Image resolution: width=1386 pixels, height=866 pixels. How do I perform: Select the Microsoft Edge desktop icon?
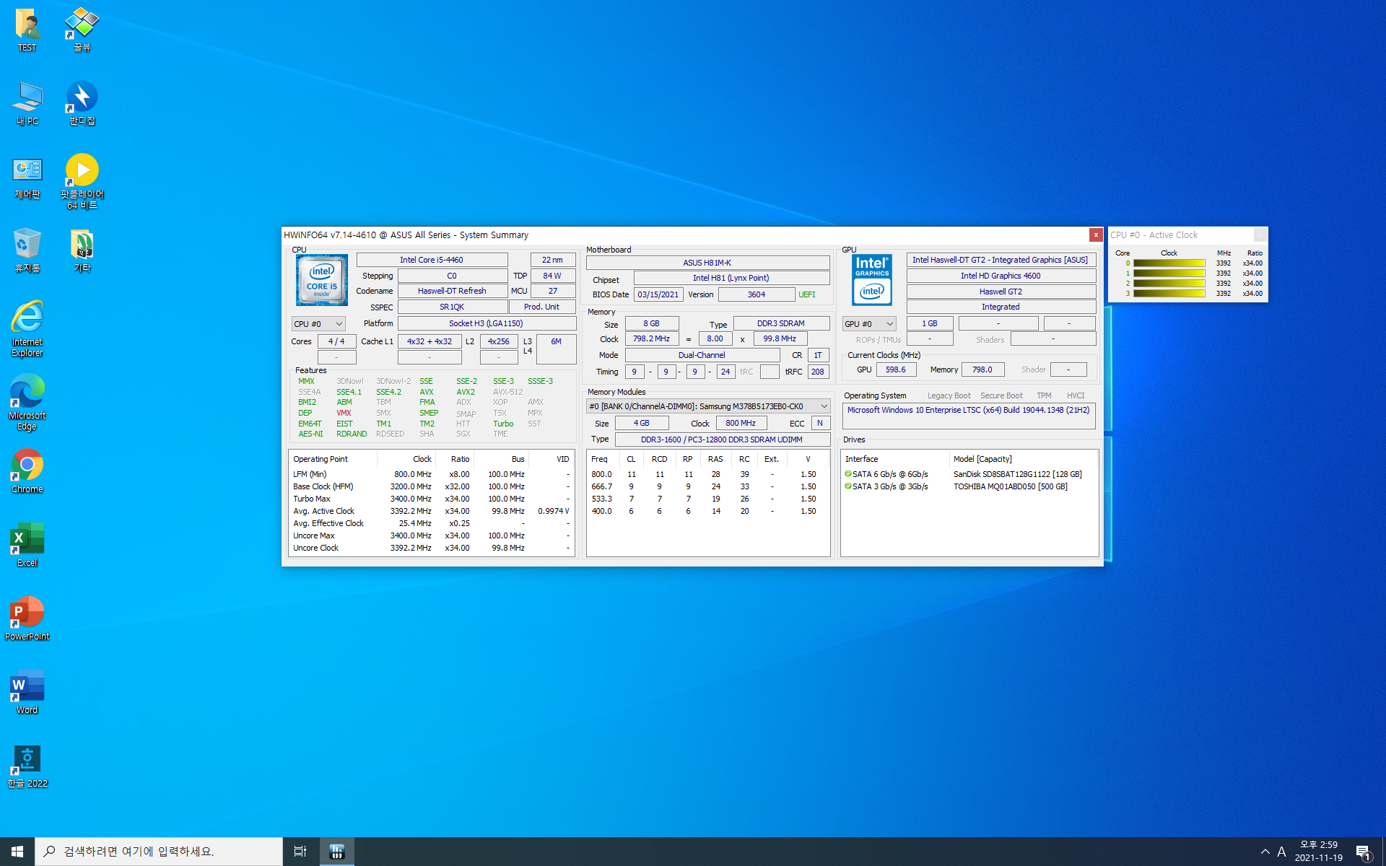pos(27,403)
